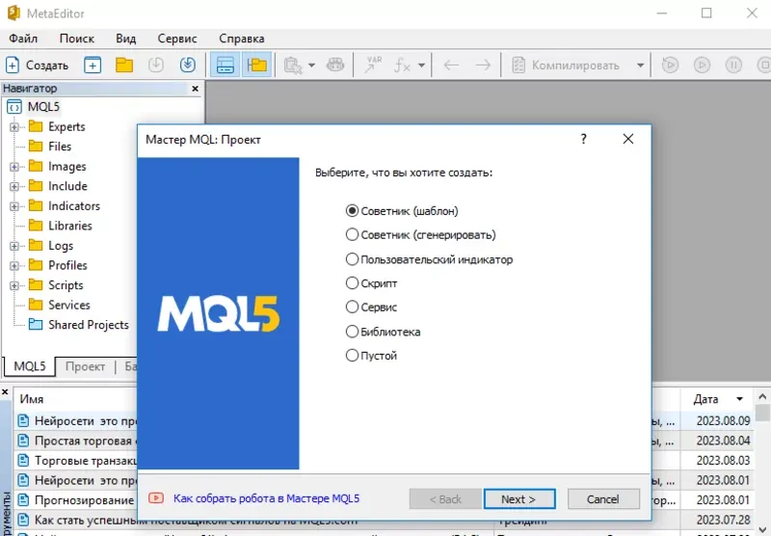
Task: Click the save download arrow icon
Action: (156, 65)
